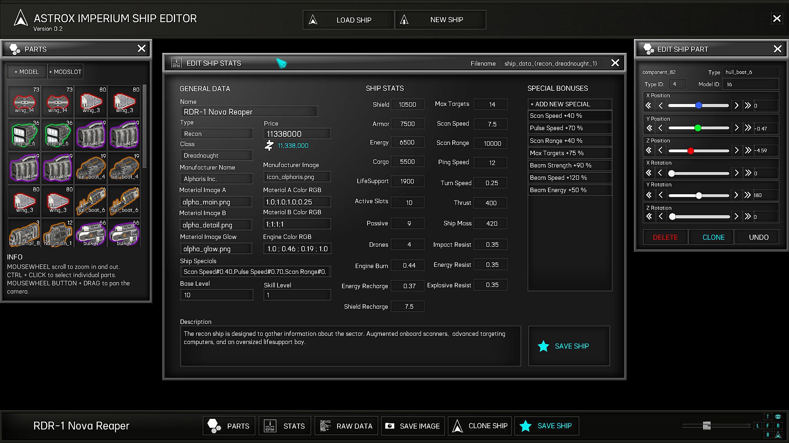Open the STATS panel from bottom bar
This screenshot has width=789, height=443.
(285, 426)
